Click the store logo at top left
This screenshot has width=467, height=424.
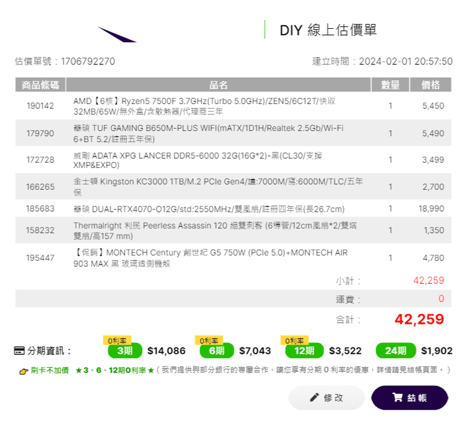(117, 34)
